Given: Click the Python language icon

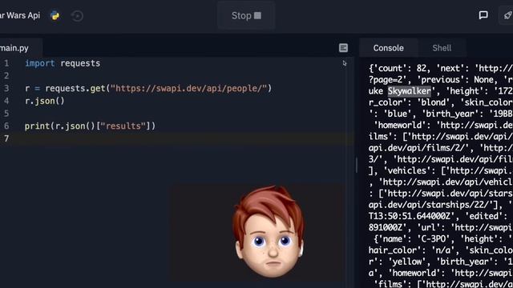Looking at the screenshot, I should pos(55,15).
